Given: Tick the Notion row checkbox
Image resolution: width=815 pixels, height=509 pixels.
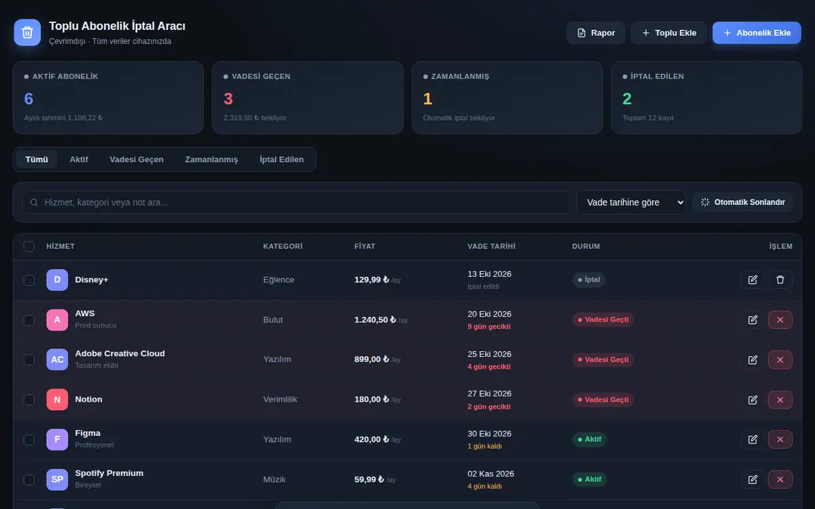Looking at the screenshot, I should pos(29,400).
